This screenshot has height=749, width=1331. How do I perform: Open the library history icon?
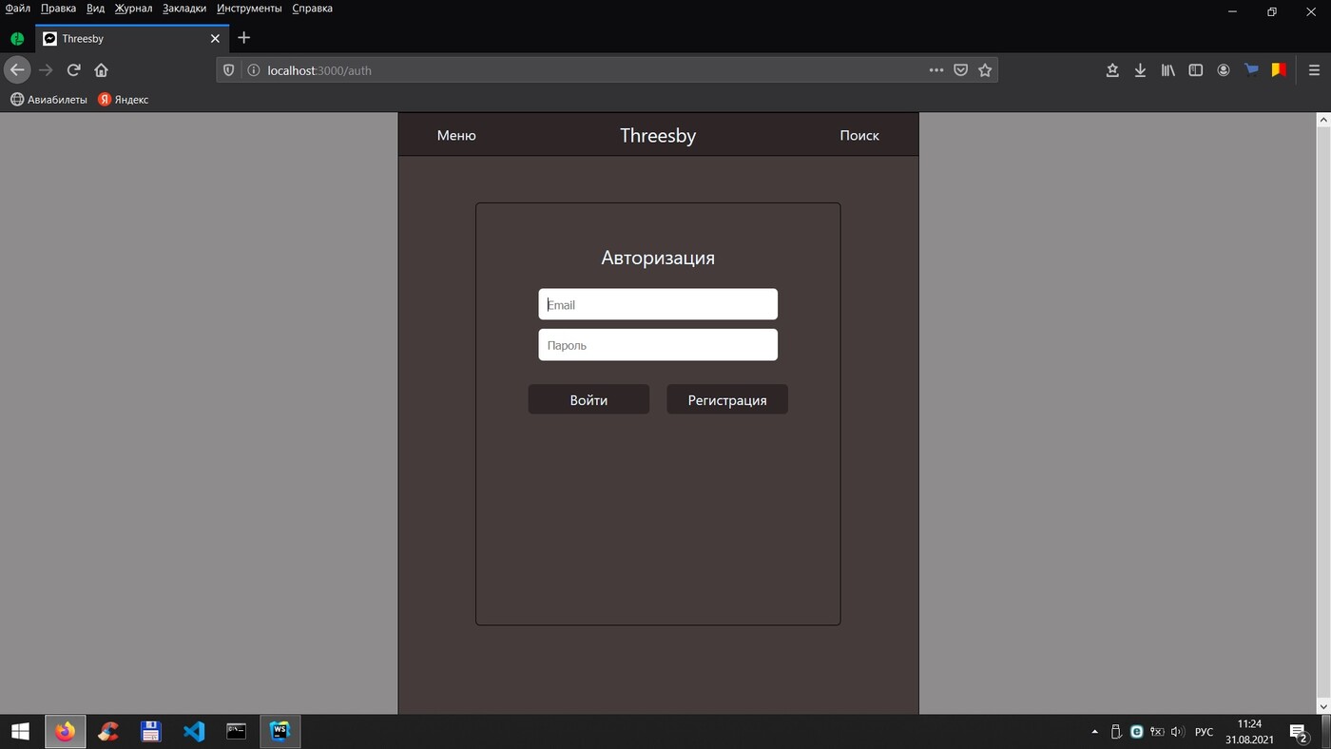point(1167,70)
